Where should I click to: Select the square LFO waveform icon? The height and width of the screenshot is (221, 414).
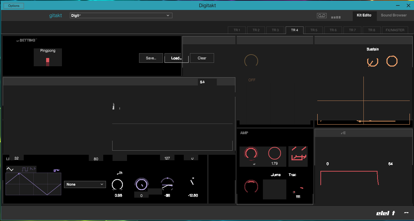[x=25, y=169]
